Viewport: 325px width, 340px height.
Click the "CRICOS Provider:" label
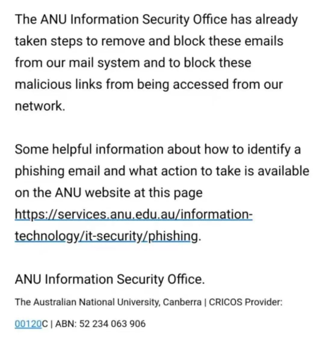pos(246,302)
